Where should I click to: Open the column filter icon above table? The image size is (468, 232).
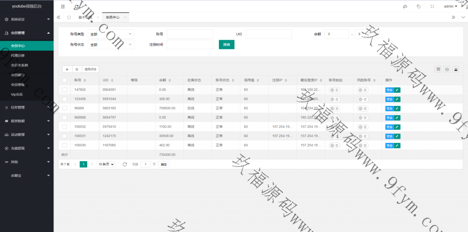(x=438, y=69)
